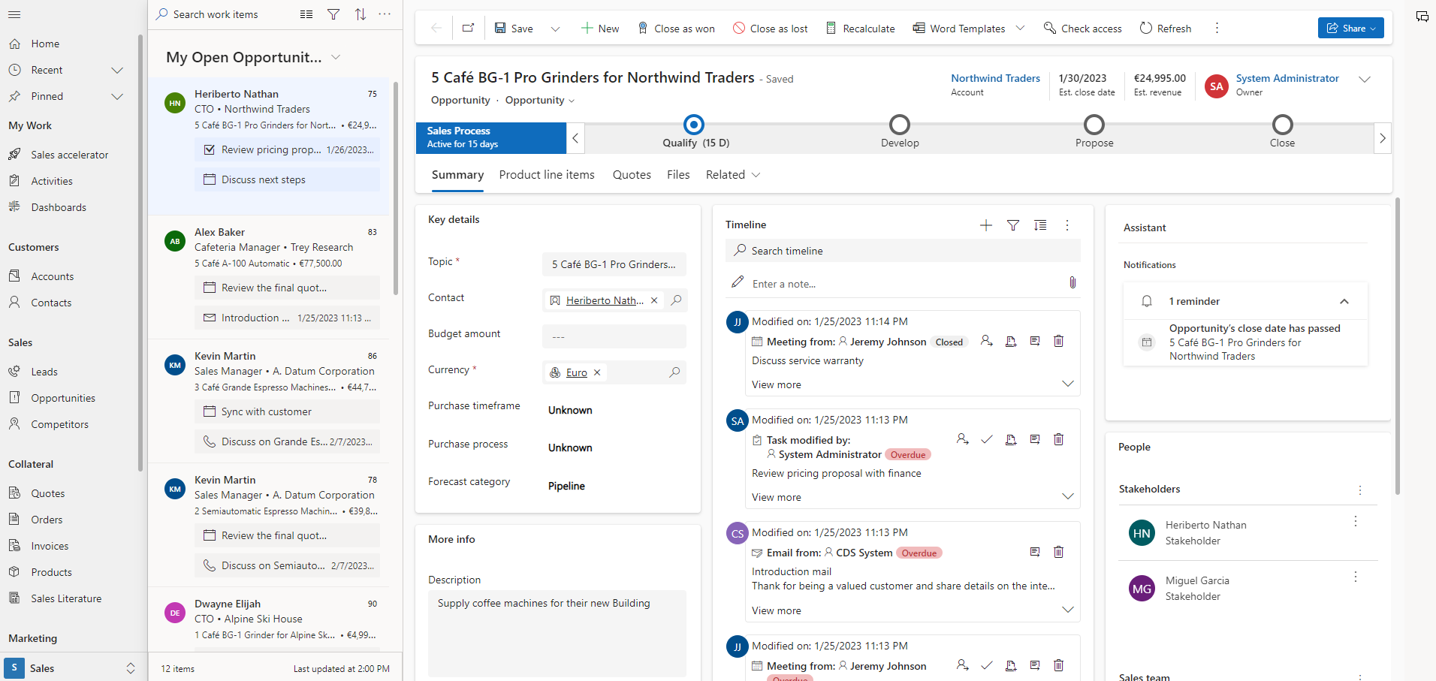Click the filter icon in Timeline header
This screenshot has height=681, width=1436.
coord(1012,225)
